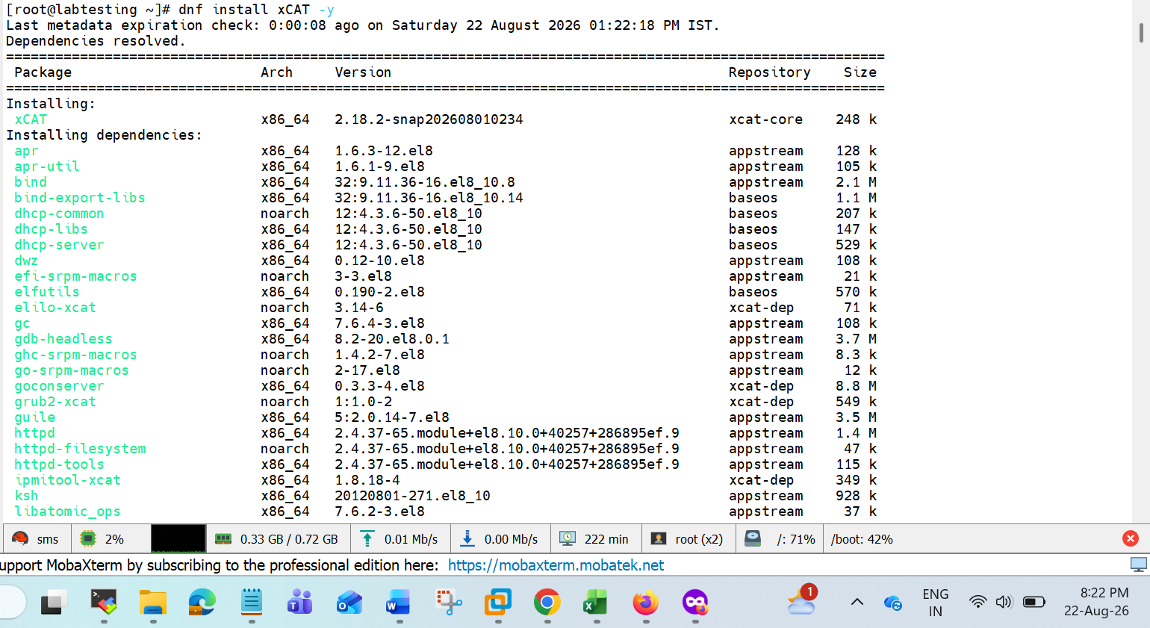Open File Explorer from the taskbar

click(153, 602)
